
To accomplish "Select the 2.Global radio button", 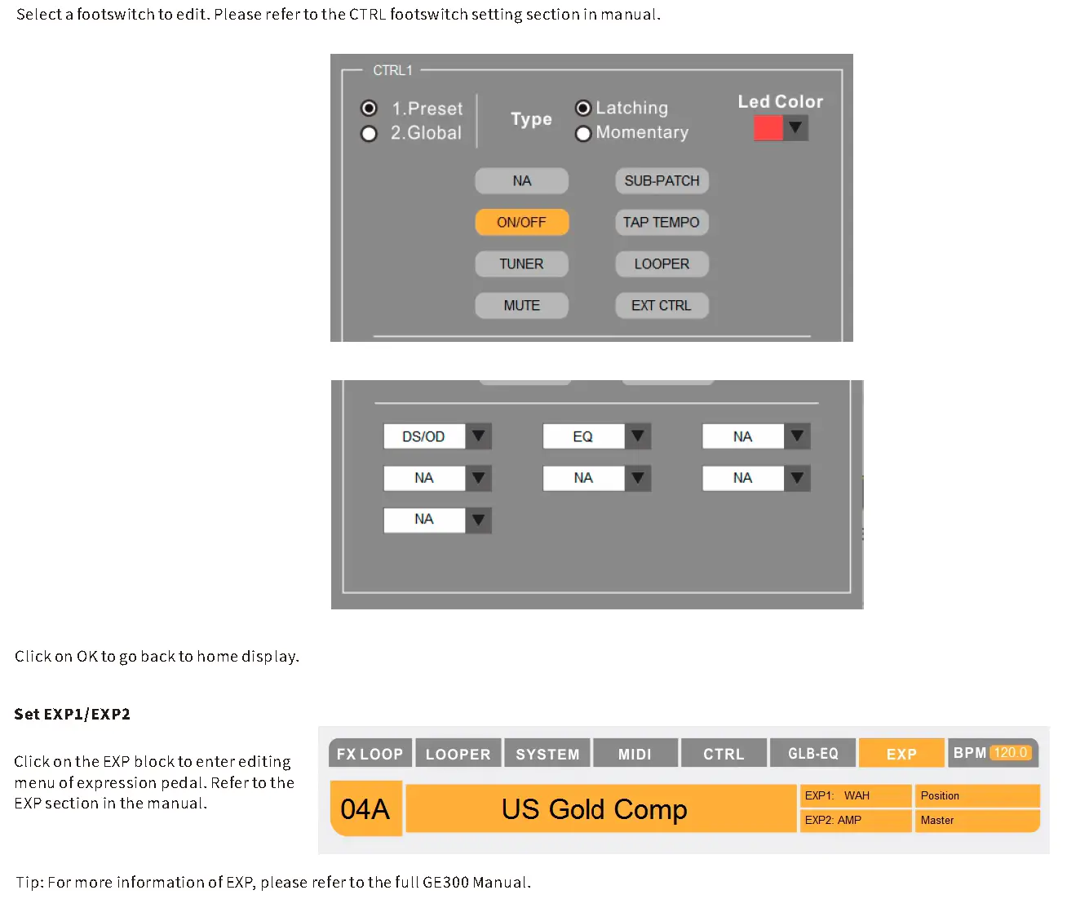I will (370, 134).
